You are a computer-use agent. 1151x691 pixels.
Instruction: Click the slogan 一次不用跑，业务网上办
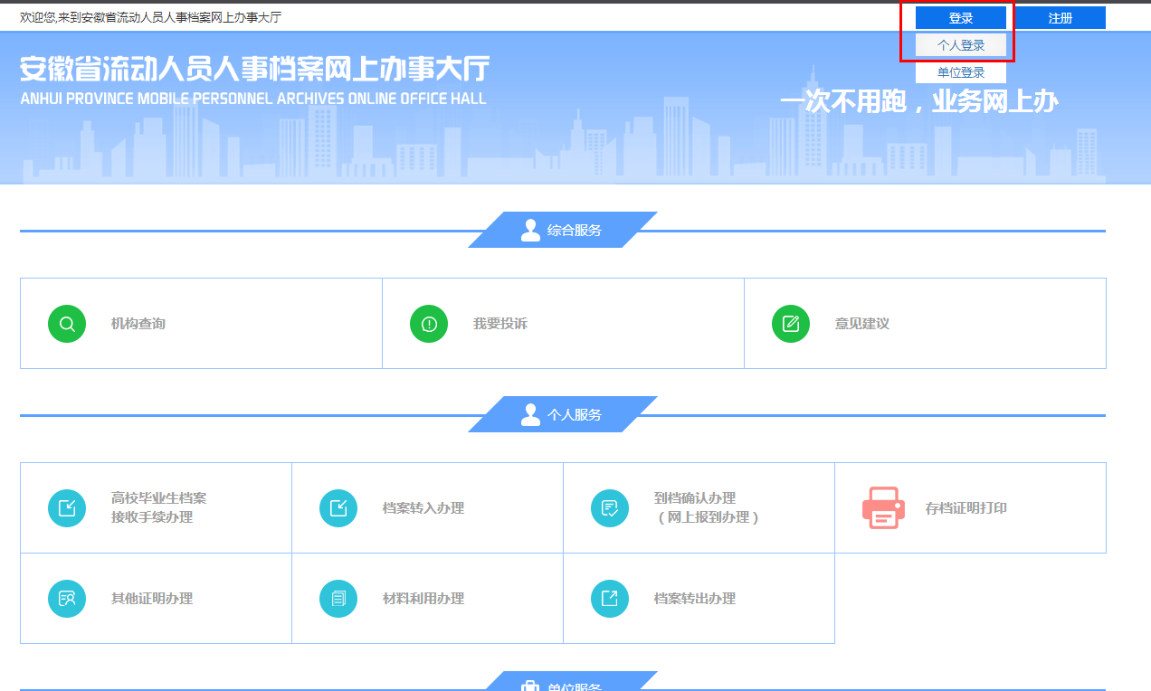coord(919,102)
